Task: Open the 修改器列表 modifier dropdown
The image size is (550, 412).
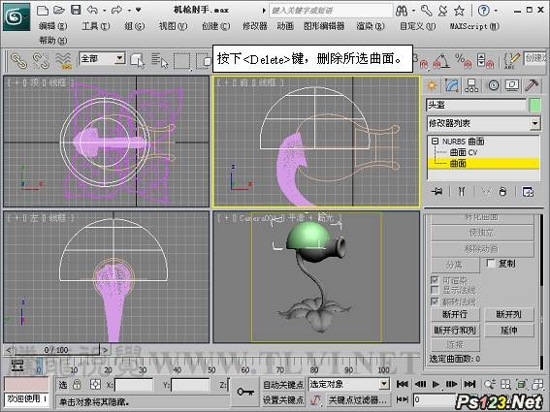Action: 484,123
